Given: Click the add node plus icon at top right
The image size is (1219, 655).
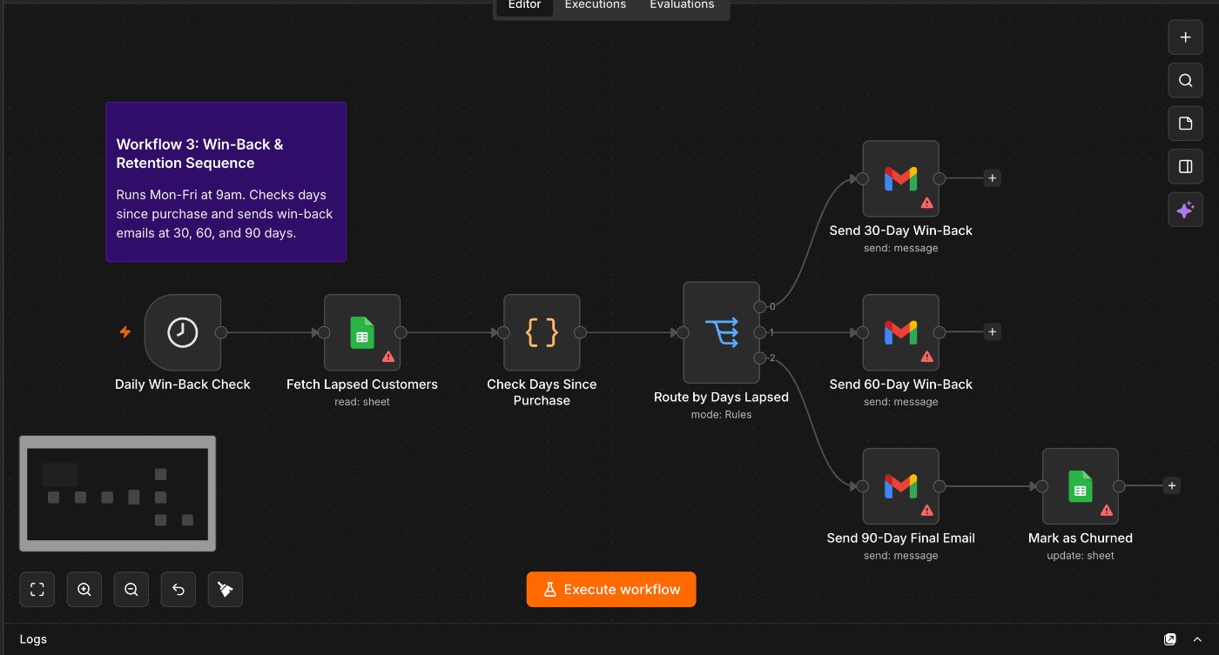Looking at the screenshot, I should click(1185, 37).
